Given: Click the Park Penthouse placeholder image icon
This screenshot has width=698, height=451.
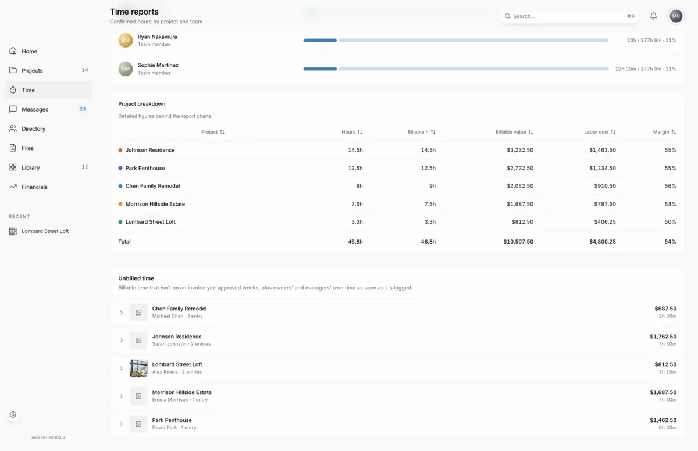Looking at the screenshot, I should point(138,424).
